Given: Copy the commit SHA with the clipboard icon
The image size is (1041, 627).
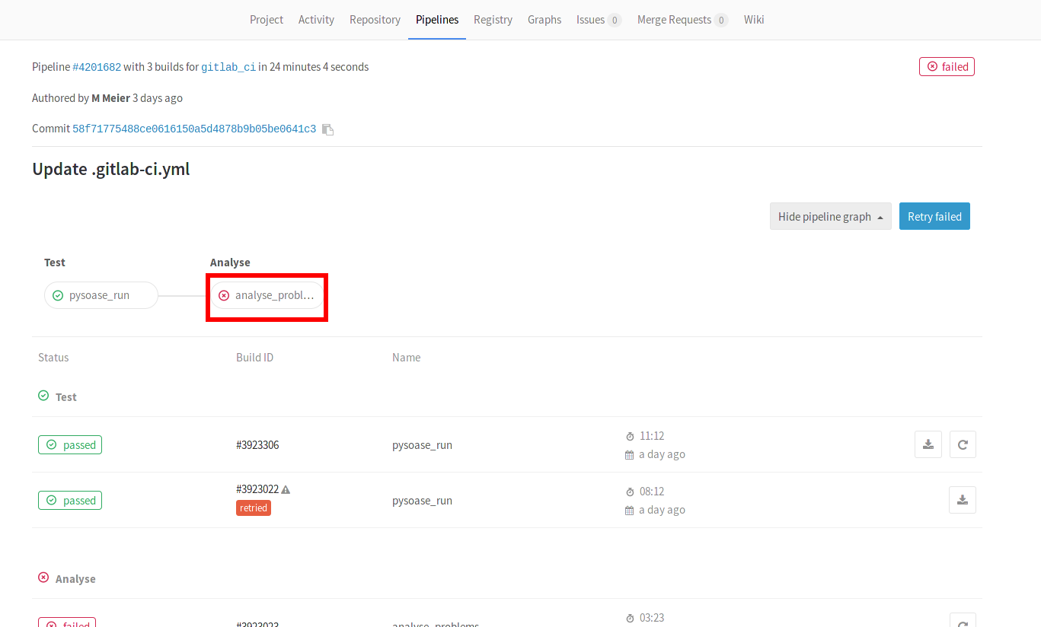Looking at the screenshot, I should pyautogui.click(x=327, y=129).
